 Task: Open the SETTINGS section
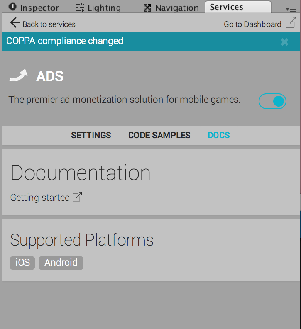pyautogui.click(x=91, y=135)
